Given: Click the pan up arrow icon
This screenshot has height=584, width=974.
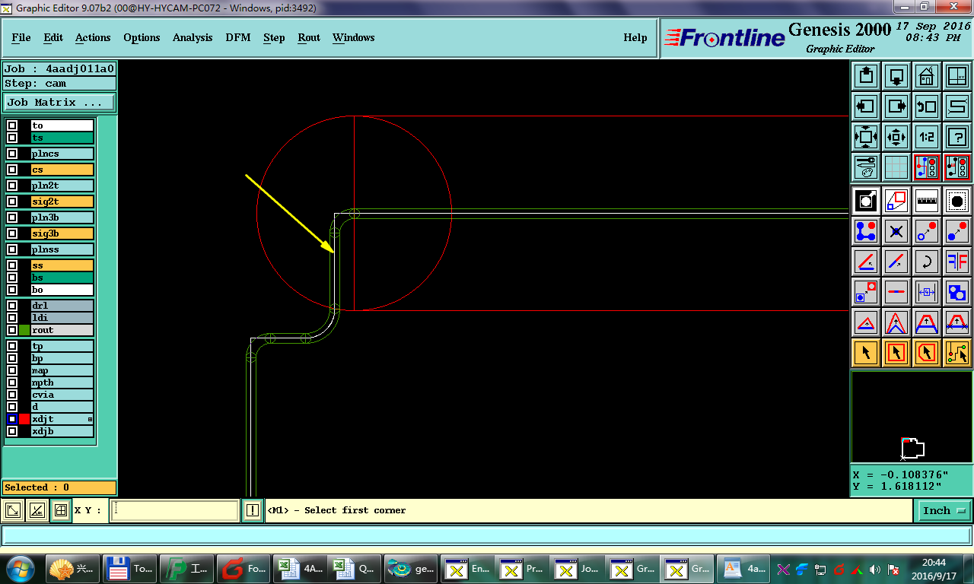Looking at the screenshot, I should click(x=866, y=76).
